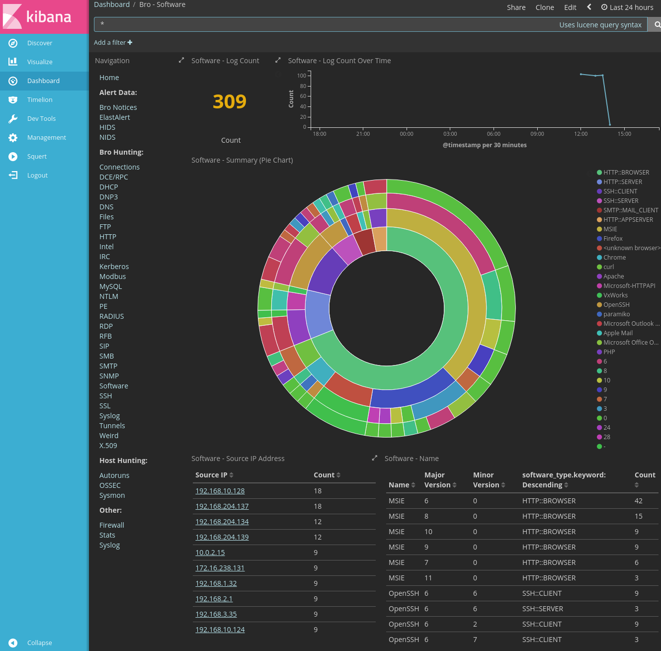The image size is (661, 651).
Task: Click the plus icon to add a filter
Action: 130,42
